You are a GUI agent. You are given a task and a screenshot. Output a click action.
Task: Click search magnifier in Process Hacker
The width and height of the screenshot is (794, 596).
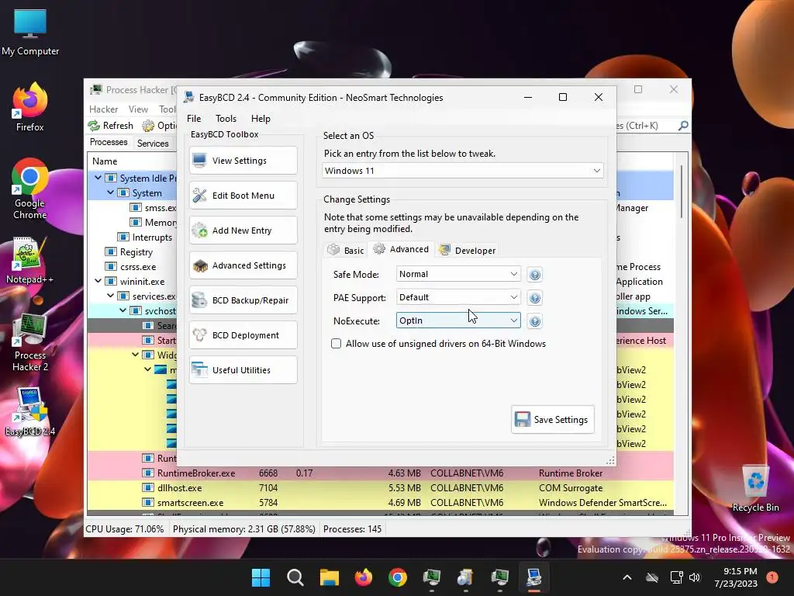tap(683, 125)
